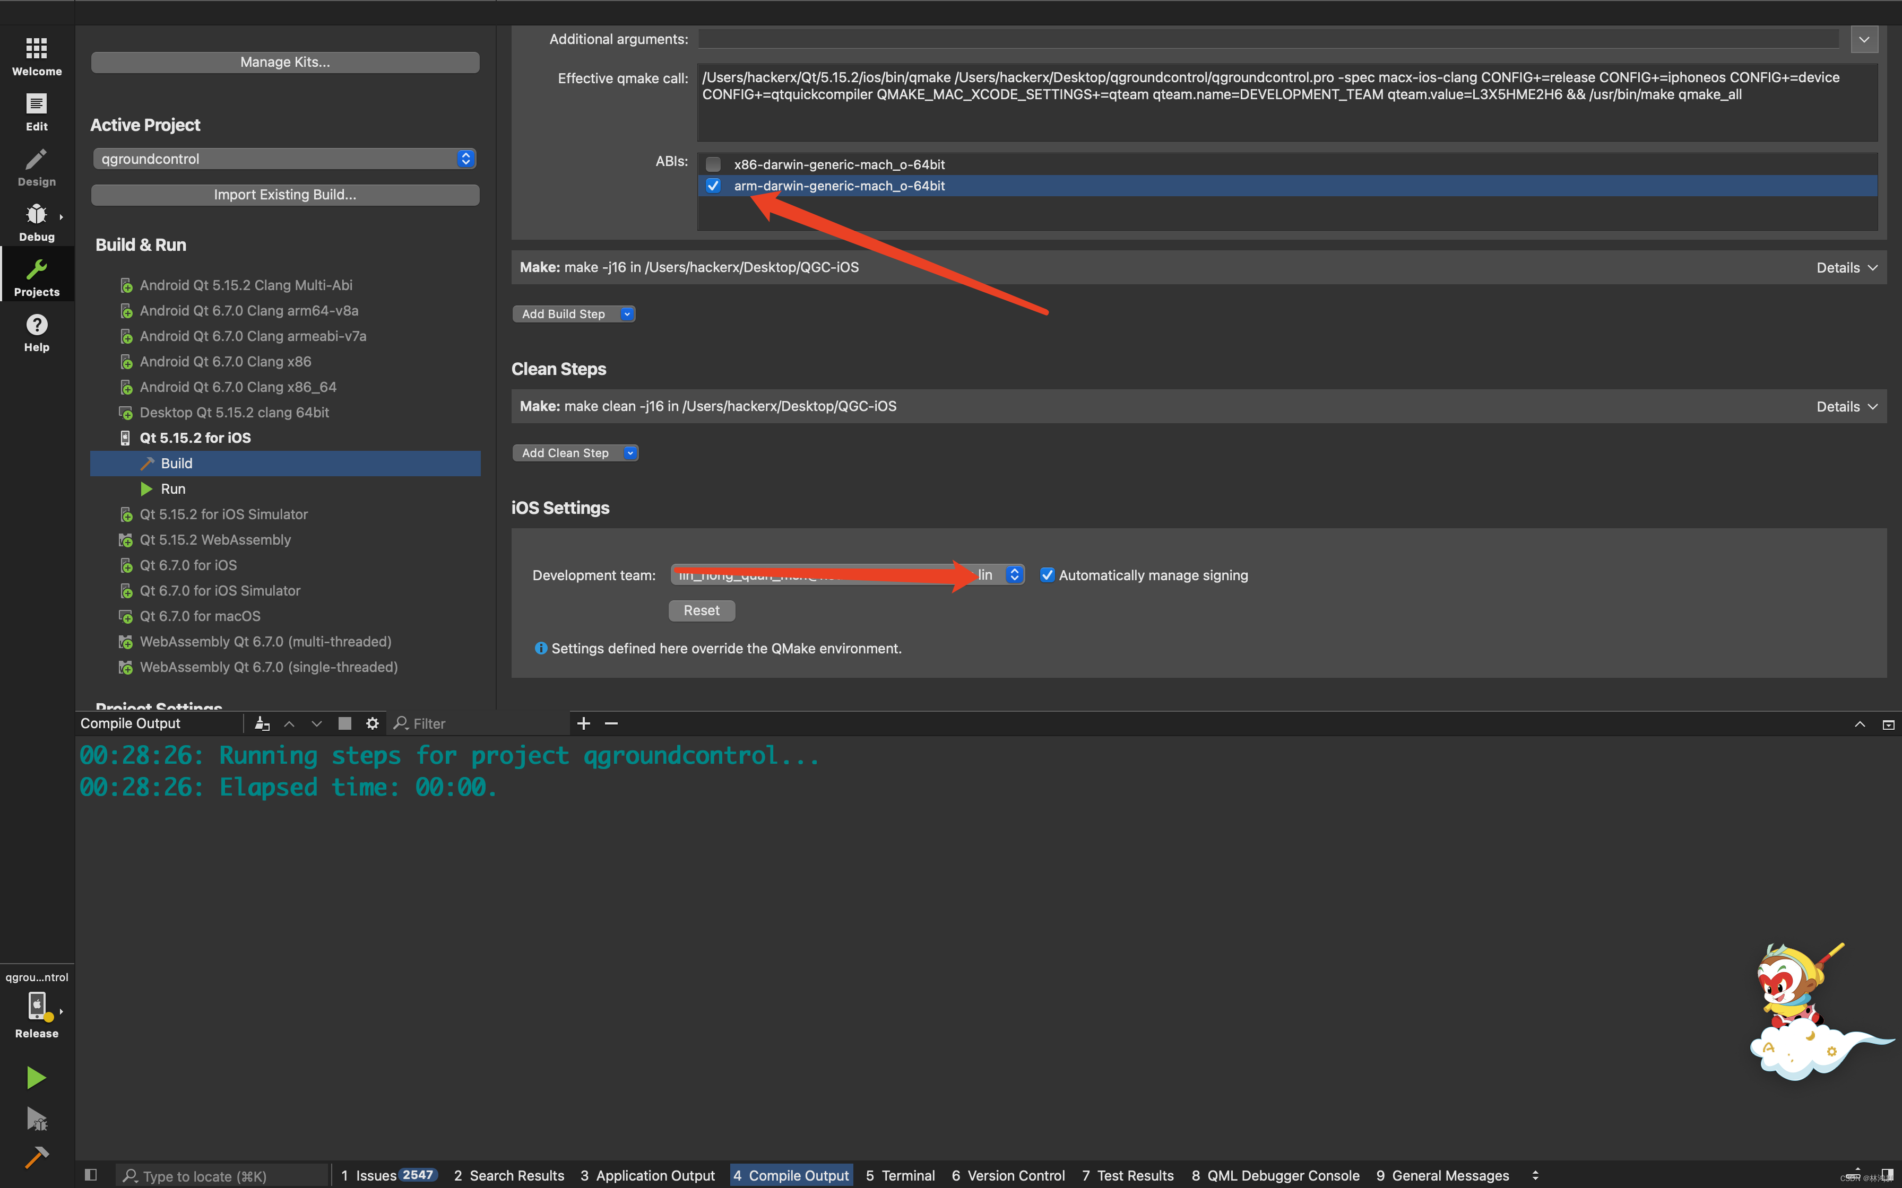Open the Search Results pane

coord(508,1175)
